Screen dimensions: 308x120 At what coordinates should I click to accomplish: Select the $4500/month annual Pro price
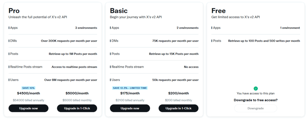[x=29, y=93]
